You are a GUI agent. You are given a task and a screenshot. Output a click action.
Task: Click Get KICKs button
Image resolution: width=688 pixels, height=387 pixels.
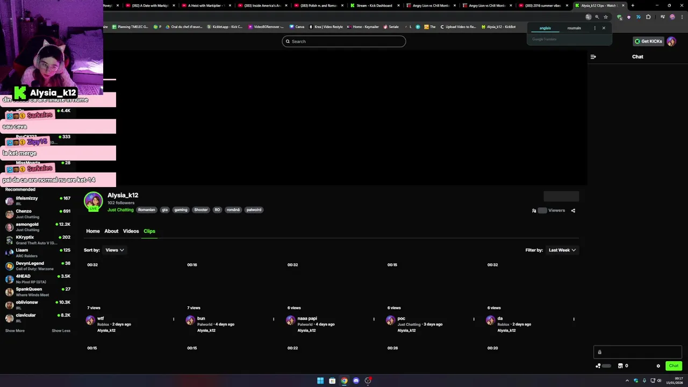click(648, 41)
